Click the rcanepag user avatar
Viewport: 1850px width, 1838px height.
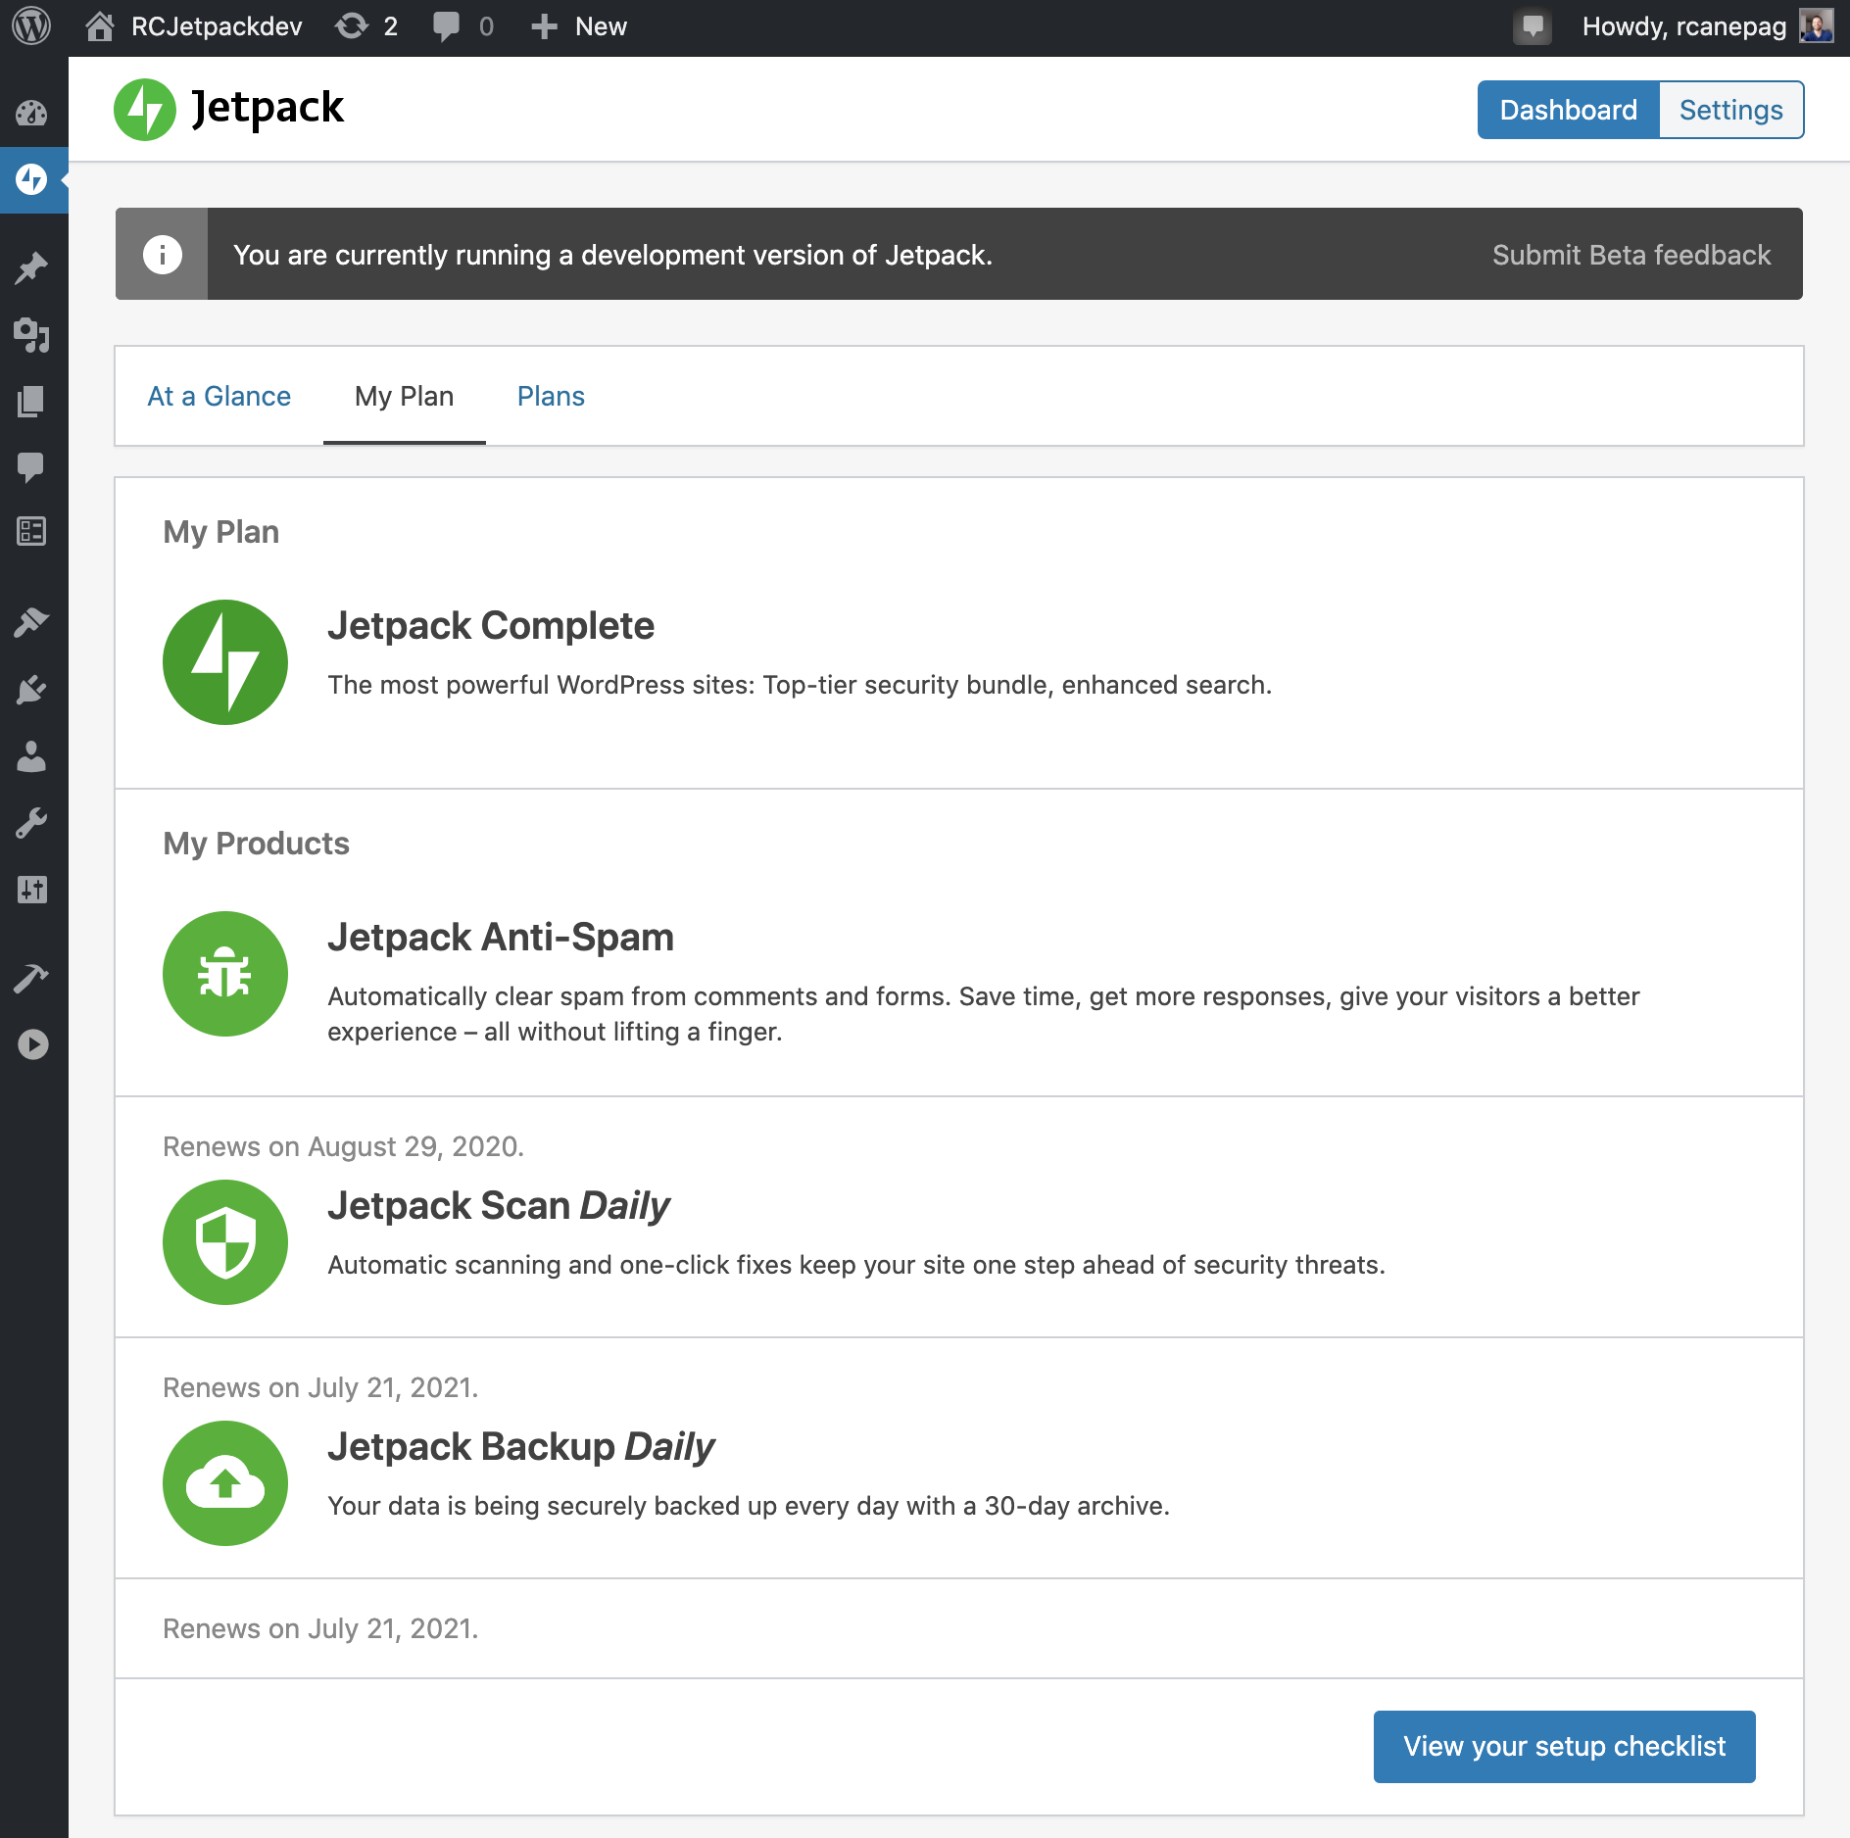click(x=1817, y=25)
